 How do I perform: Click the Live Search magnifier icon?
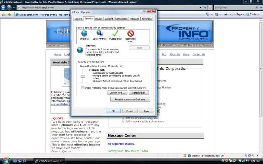tap(257, 8)
